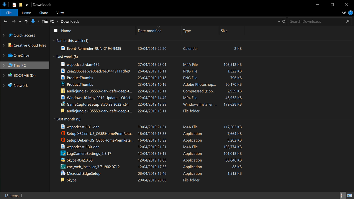This screenshot has height=199, width=354.
Task: Open the address bar history dropdown
Action: 279,21
